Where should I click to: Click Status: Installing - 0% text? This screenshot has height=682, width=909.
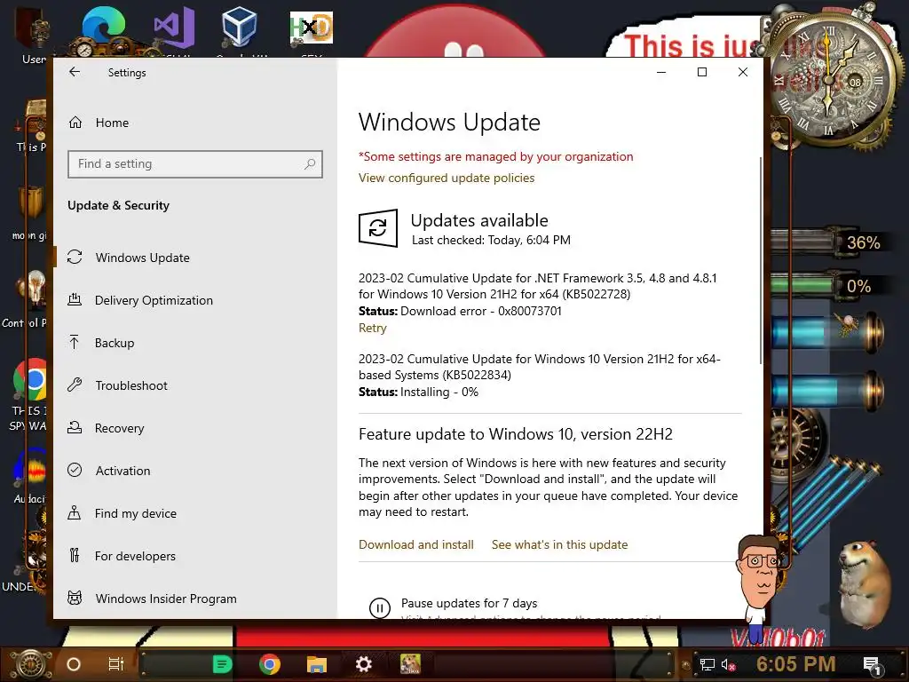tap(418, 392)
